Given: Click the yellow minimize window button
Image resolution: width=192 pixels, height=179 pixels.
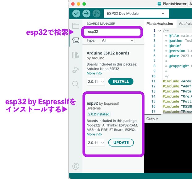Looking at the screenshot, I should tap(78, 4).
